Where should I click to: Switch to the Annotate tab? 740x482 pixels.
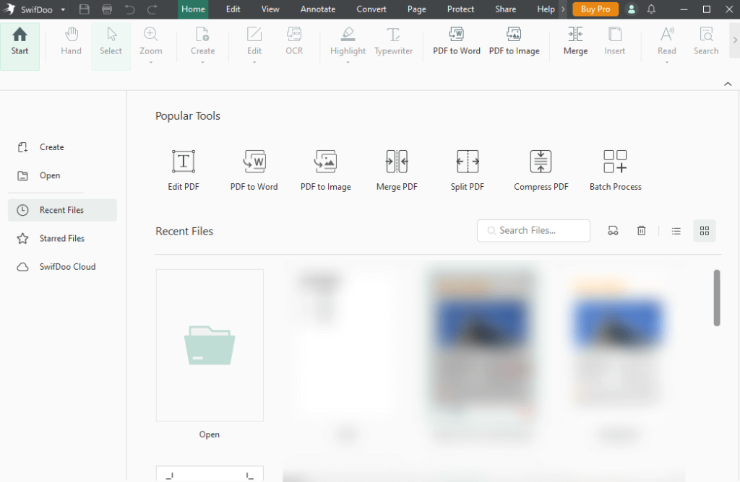(317, 9)
